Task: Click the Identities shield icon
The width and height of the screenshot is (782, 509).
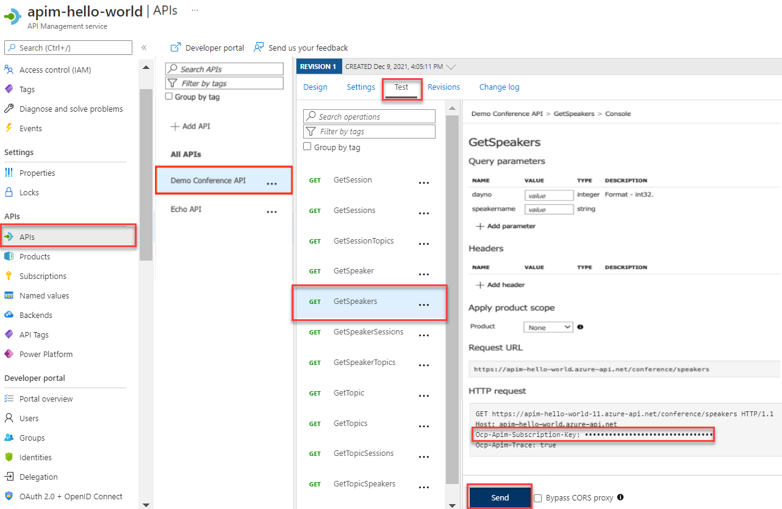Action: pyautogui.click(x=9, y=457)
